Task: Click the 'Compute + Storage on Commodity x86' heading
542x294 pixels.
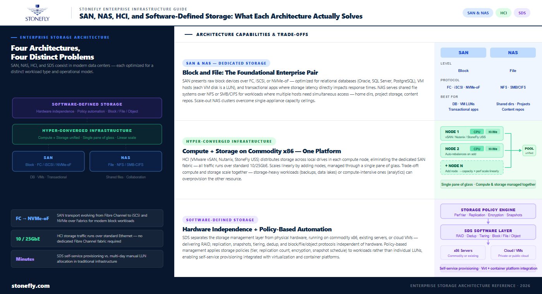Action: pyautogui.click(x=261, y=151)
